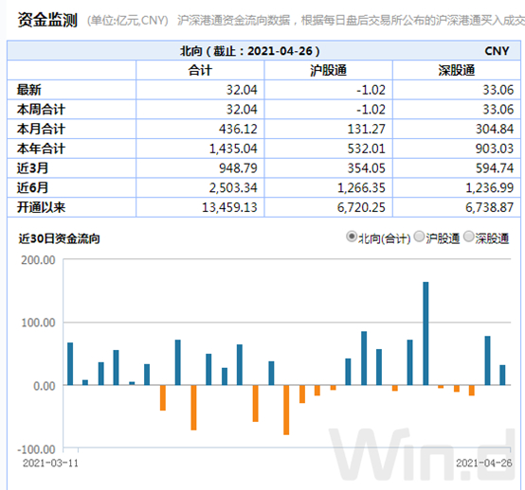This screenshot has width=525, height=490.
Task: Select the 沪股通 radio button
Action: [x=419, y=237]
